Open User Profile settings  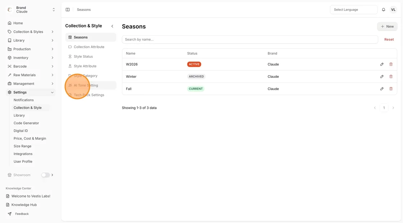23,161
